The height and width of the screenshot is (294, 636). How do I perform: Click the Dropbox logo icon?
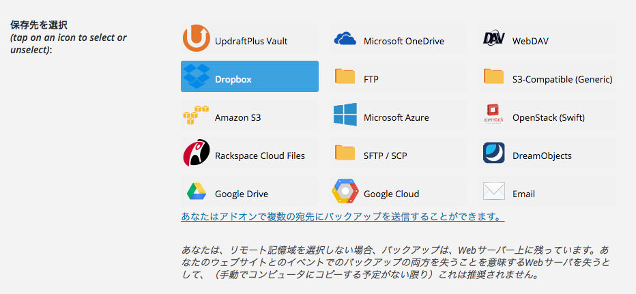pos(197,76)
